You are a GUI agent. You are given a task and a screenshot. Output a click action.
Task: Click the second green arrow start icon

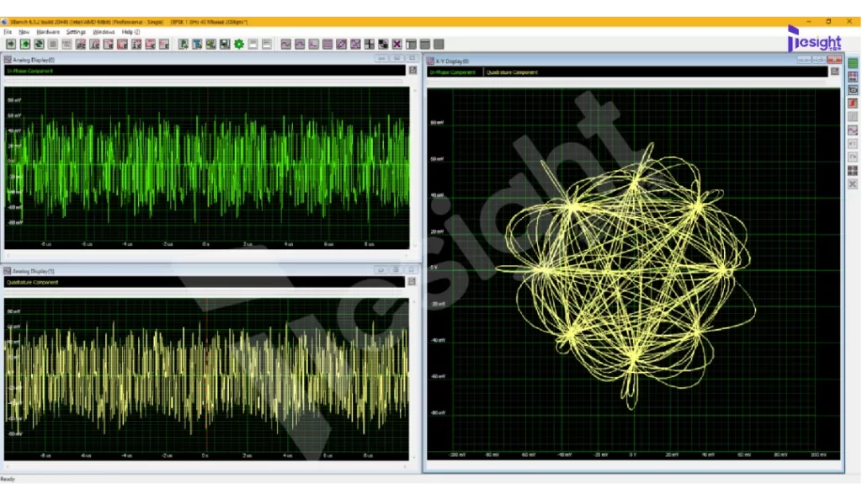(24, 44)
